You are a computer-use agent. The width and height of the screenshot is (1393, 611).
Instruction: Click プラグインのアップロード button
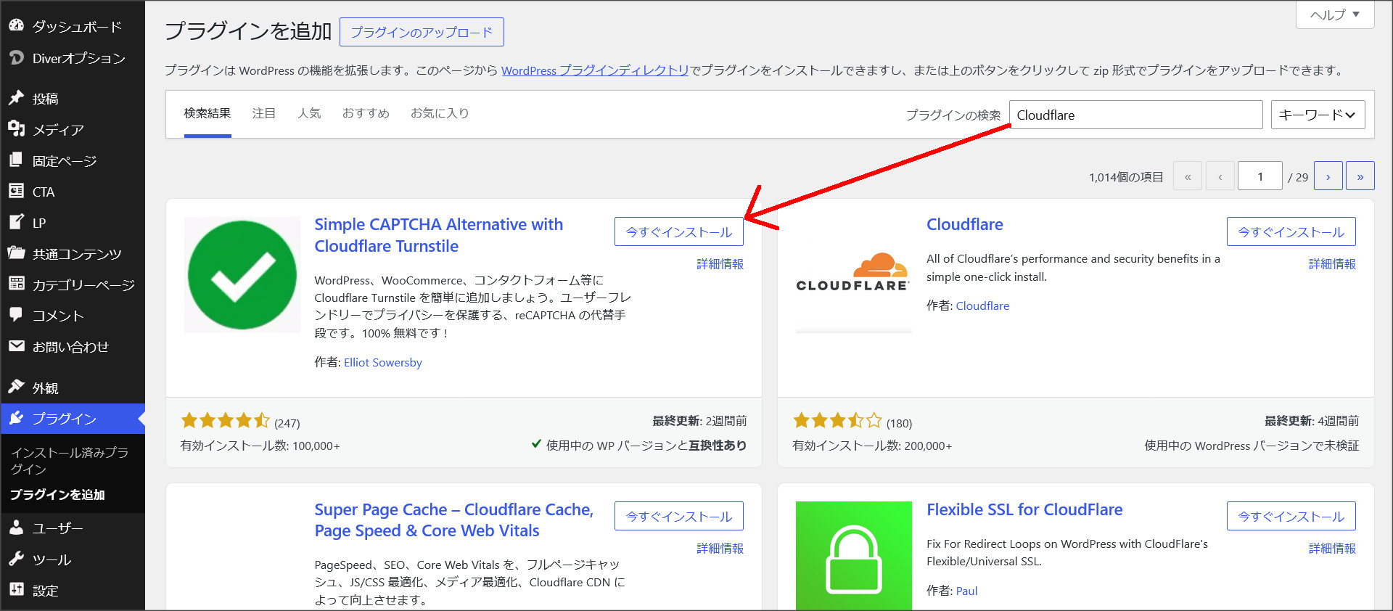pos(422,32)
